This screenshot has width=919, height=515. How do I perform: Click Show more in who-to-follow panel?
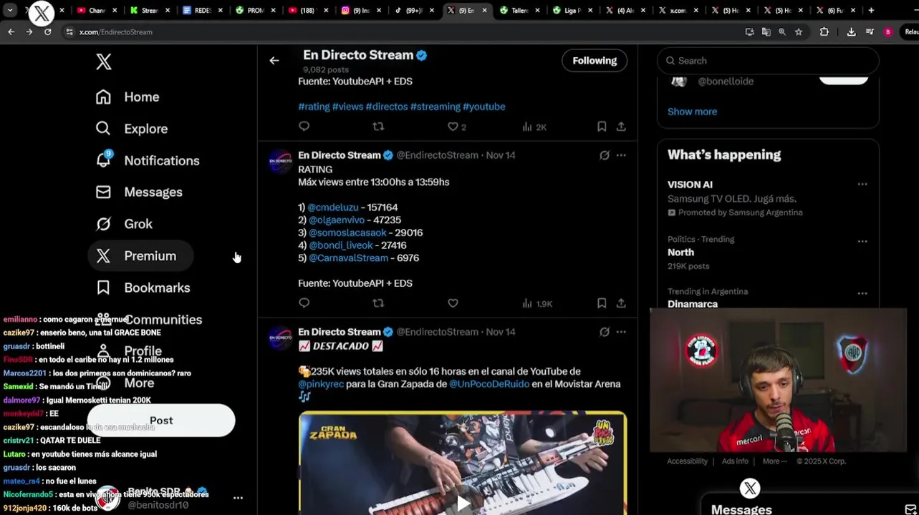click(692, 112)
